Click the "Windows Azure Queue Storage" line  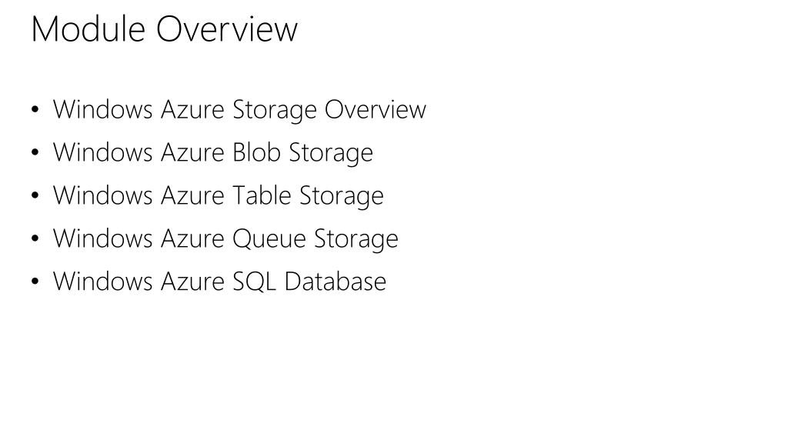pos(225,239)
